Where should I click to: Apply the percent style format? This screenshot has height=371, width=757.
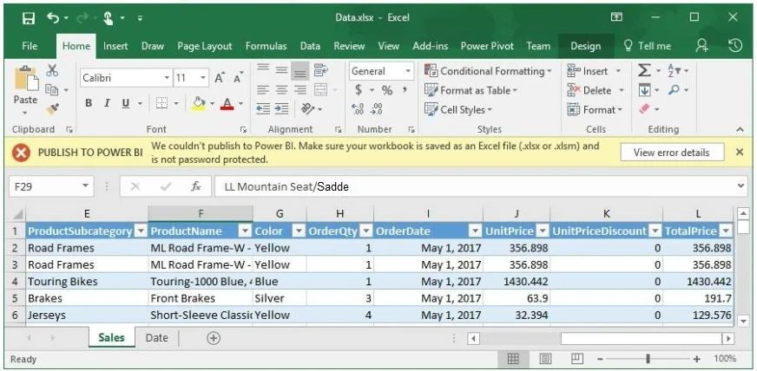point(386,90)
